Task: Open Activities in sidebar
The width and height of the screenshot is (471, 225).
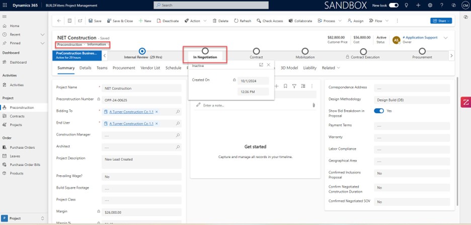Action: tap(17, 85)
